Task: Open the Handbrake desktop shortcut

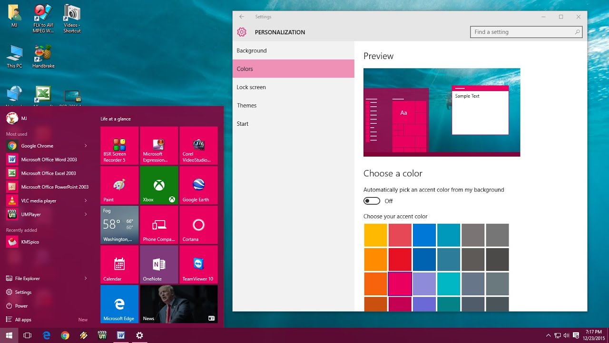Action: point(43,57)
